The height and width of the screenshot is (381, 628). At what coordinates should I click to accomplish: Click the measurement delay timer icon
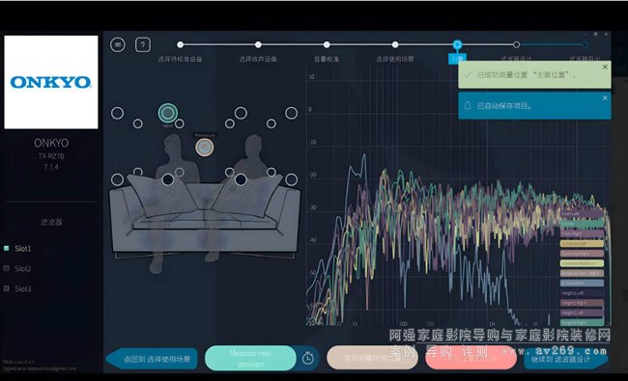(307, 358)
